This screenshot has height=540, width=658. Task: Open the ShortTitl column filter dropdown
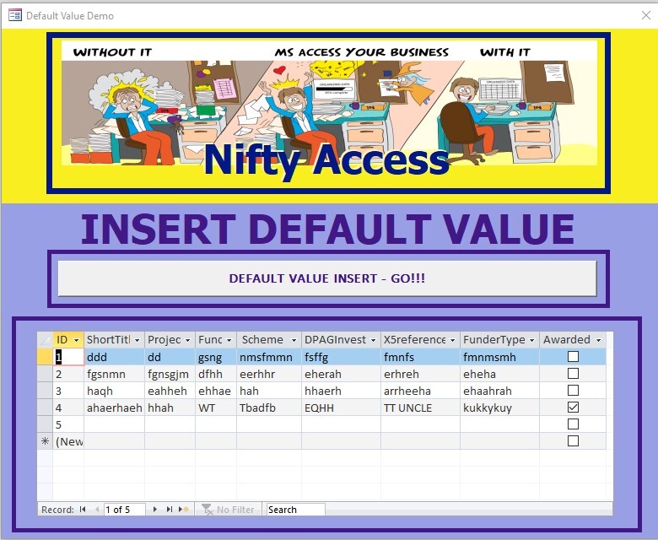coord(138,340)
